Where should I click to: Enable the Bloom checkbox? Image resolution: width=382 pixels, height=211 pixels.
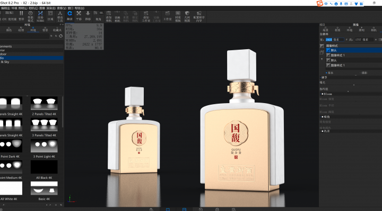(x=323, y=94)
